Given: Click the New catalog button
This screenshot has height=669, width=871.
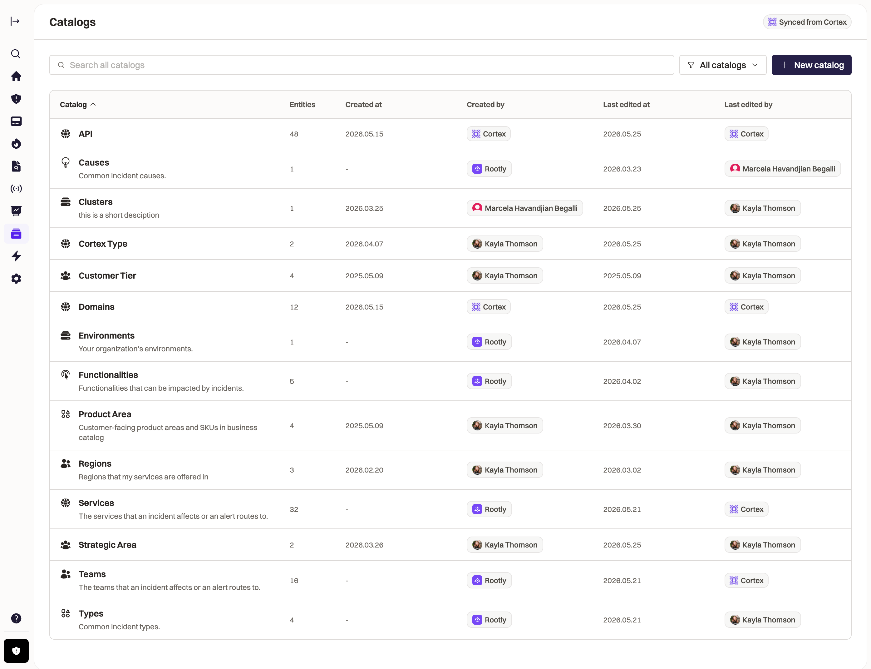Looking at the screenshot, I should (x=811, y=65).
